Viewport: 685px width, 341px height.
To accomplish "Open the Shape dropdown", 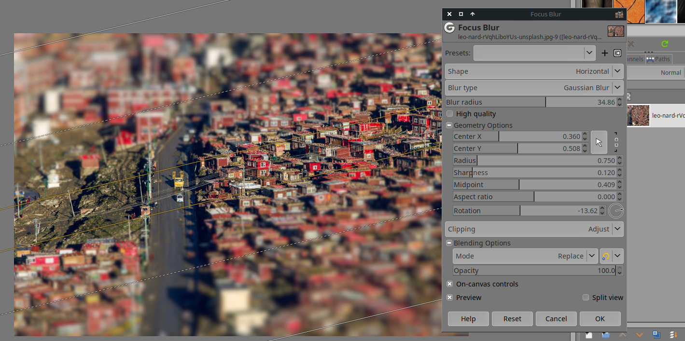I will pyautogui.click(x=534, y=71).
